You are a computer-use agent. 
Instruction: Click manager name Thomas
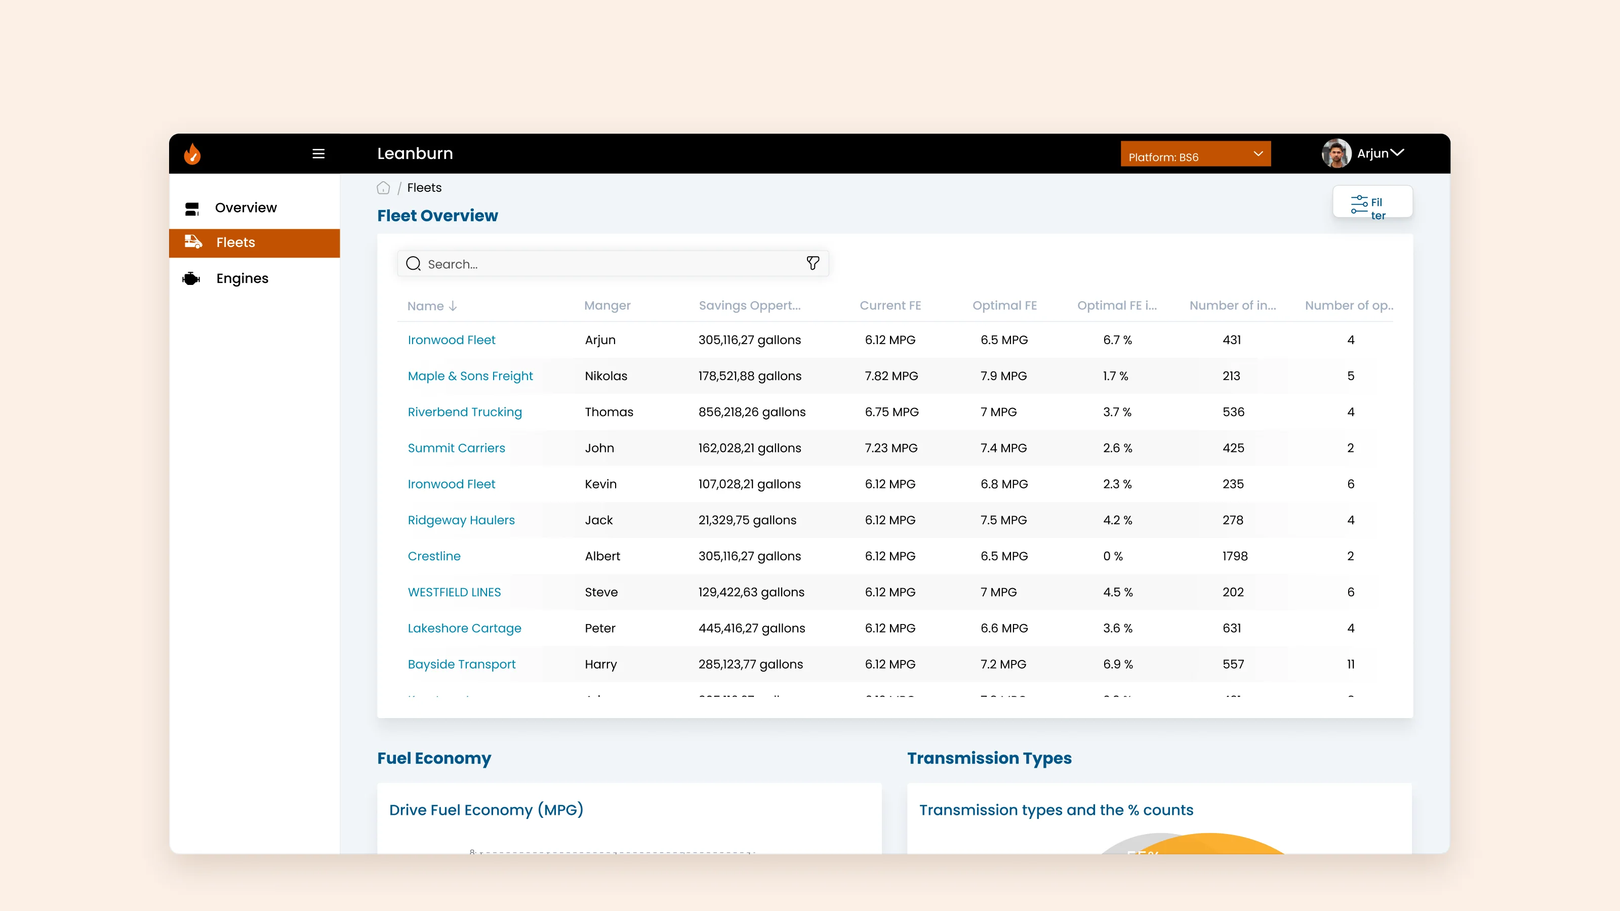(x=609, y=412)
